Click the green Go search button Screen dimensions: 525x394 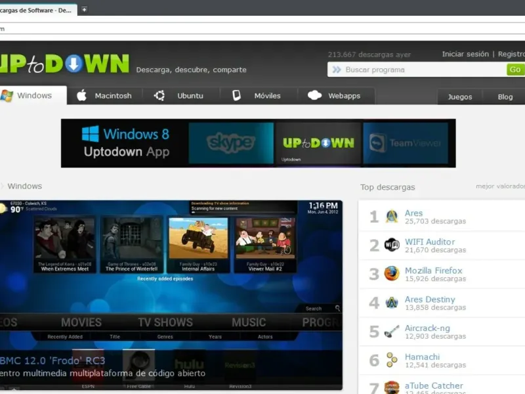pyautogui.click(x=515, y=70)
